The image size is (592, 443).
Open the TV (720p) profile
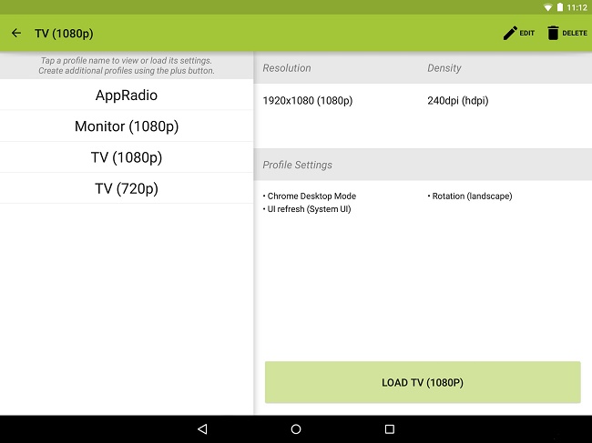tap(127, 188)
